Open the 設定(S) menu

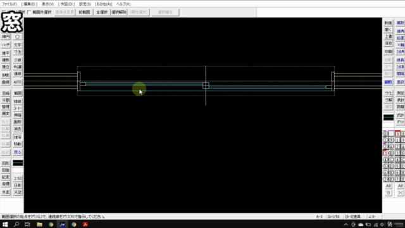[85, 4]
